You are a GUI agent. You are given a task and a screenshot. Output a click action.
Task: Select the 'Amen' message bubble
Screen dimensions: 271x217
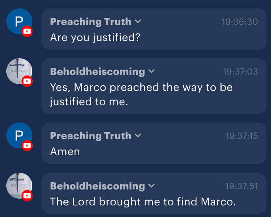tap(154, 143)
